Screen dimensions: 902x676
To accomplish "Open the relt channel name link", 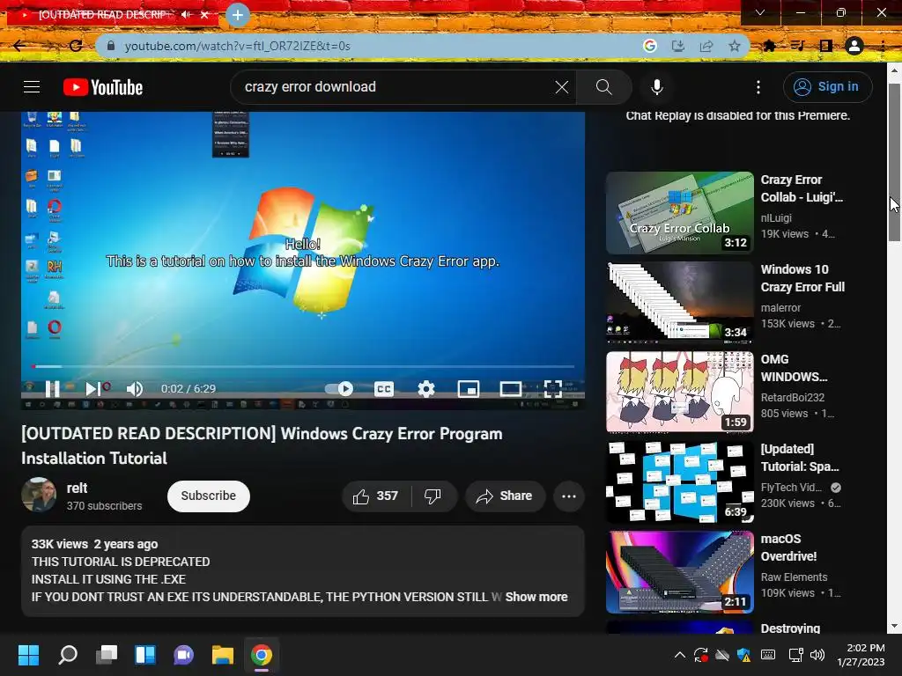I will [x=78, y=488].
